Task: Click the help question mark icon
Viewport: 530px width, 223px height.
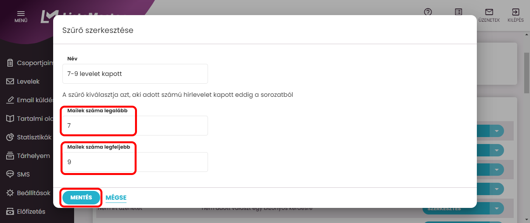Action: [x=428, y=12]
